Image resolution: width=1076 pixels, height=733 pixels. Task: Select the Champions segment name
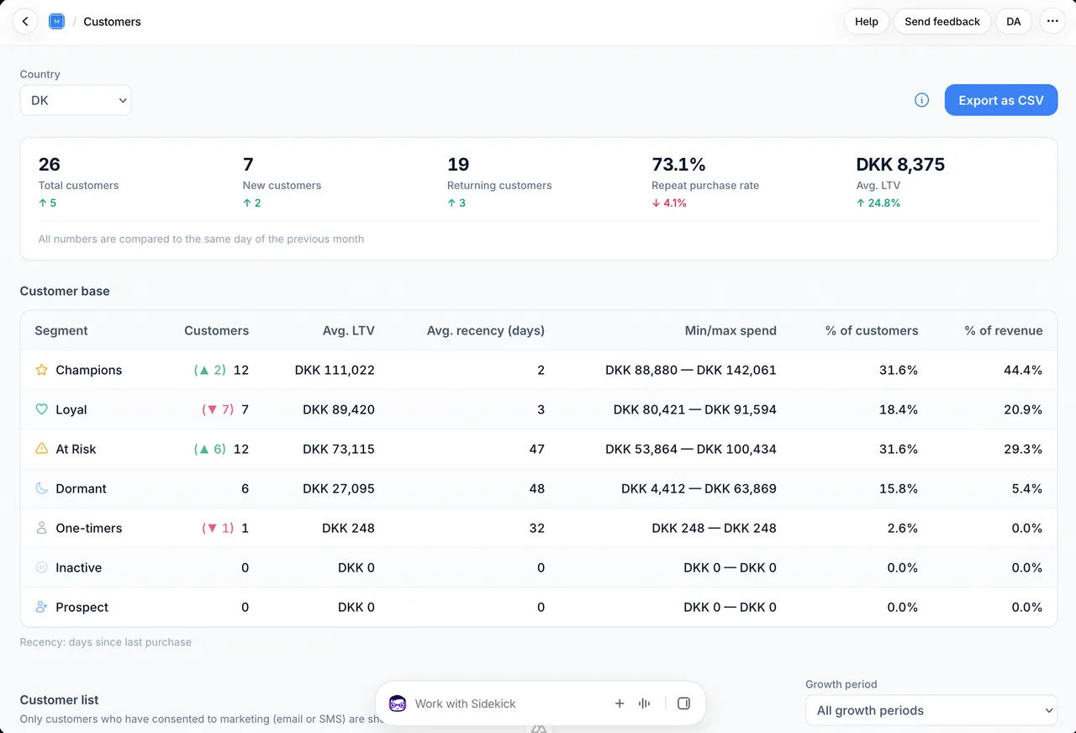(x=89, y=370)
